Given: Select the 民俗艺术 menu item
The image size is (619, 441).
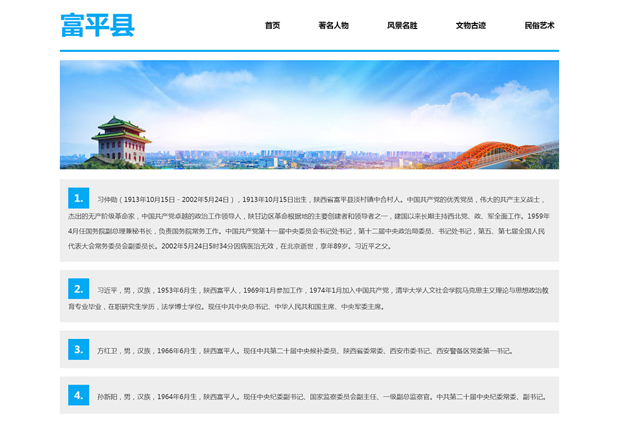Looking at the screenshot, I should tap(539, 25).
